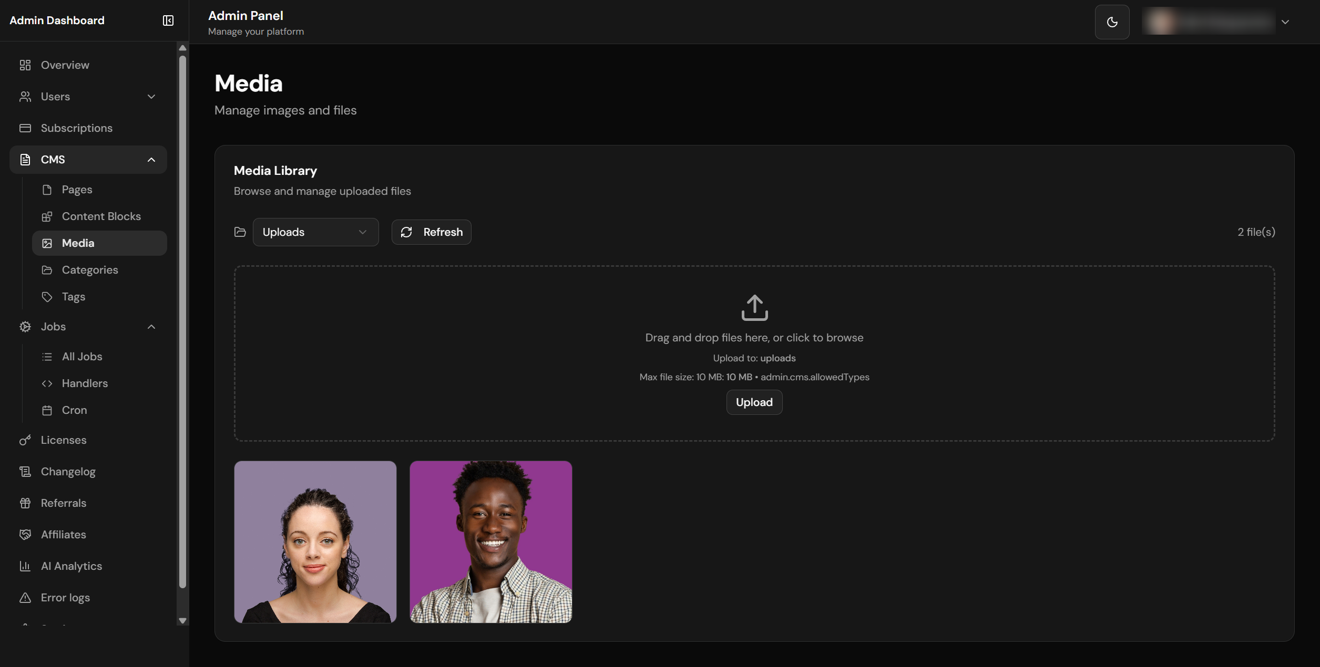This screenshot has height=667, width=1320.
Task: Collapse the Jobs section chevron
Action: [151, 327]
